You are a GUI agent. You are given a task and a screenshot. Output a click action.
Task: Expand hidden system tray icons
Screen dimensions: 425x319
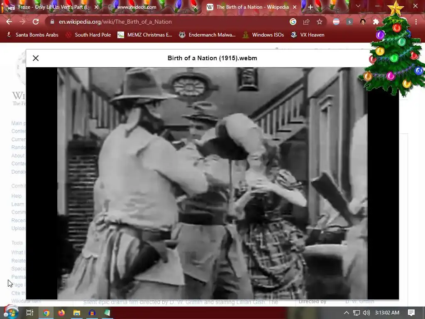point(346,313)
